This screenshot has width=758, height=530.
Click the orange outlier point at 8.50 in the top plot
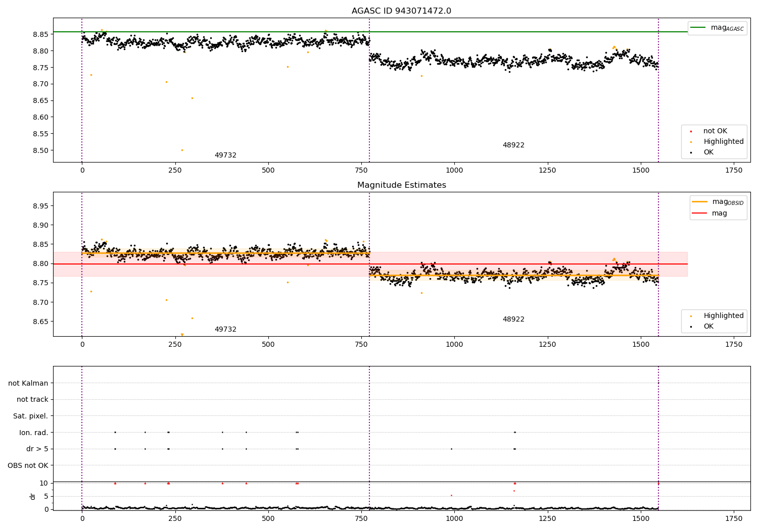click(182, 150)
